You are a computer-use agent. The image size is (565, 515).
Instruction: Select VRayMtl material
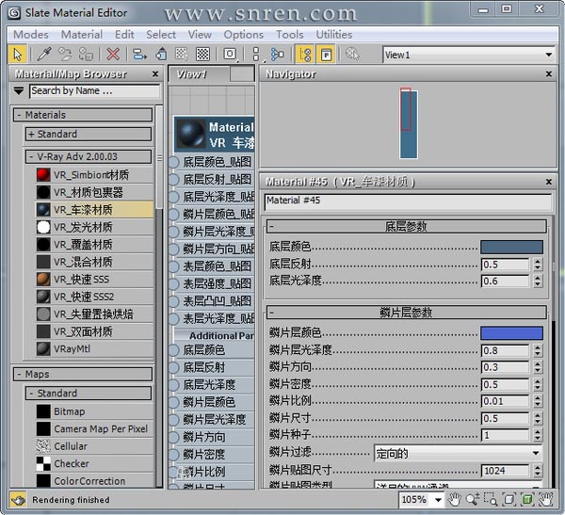coord(94,349)
